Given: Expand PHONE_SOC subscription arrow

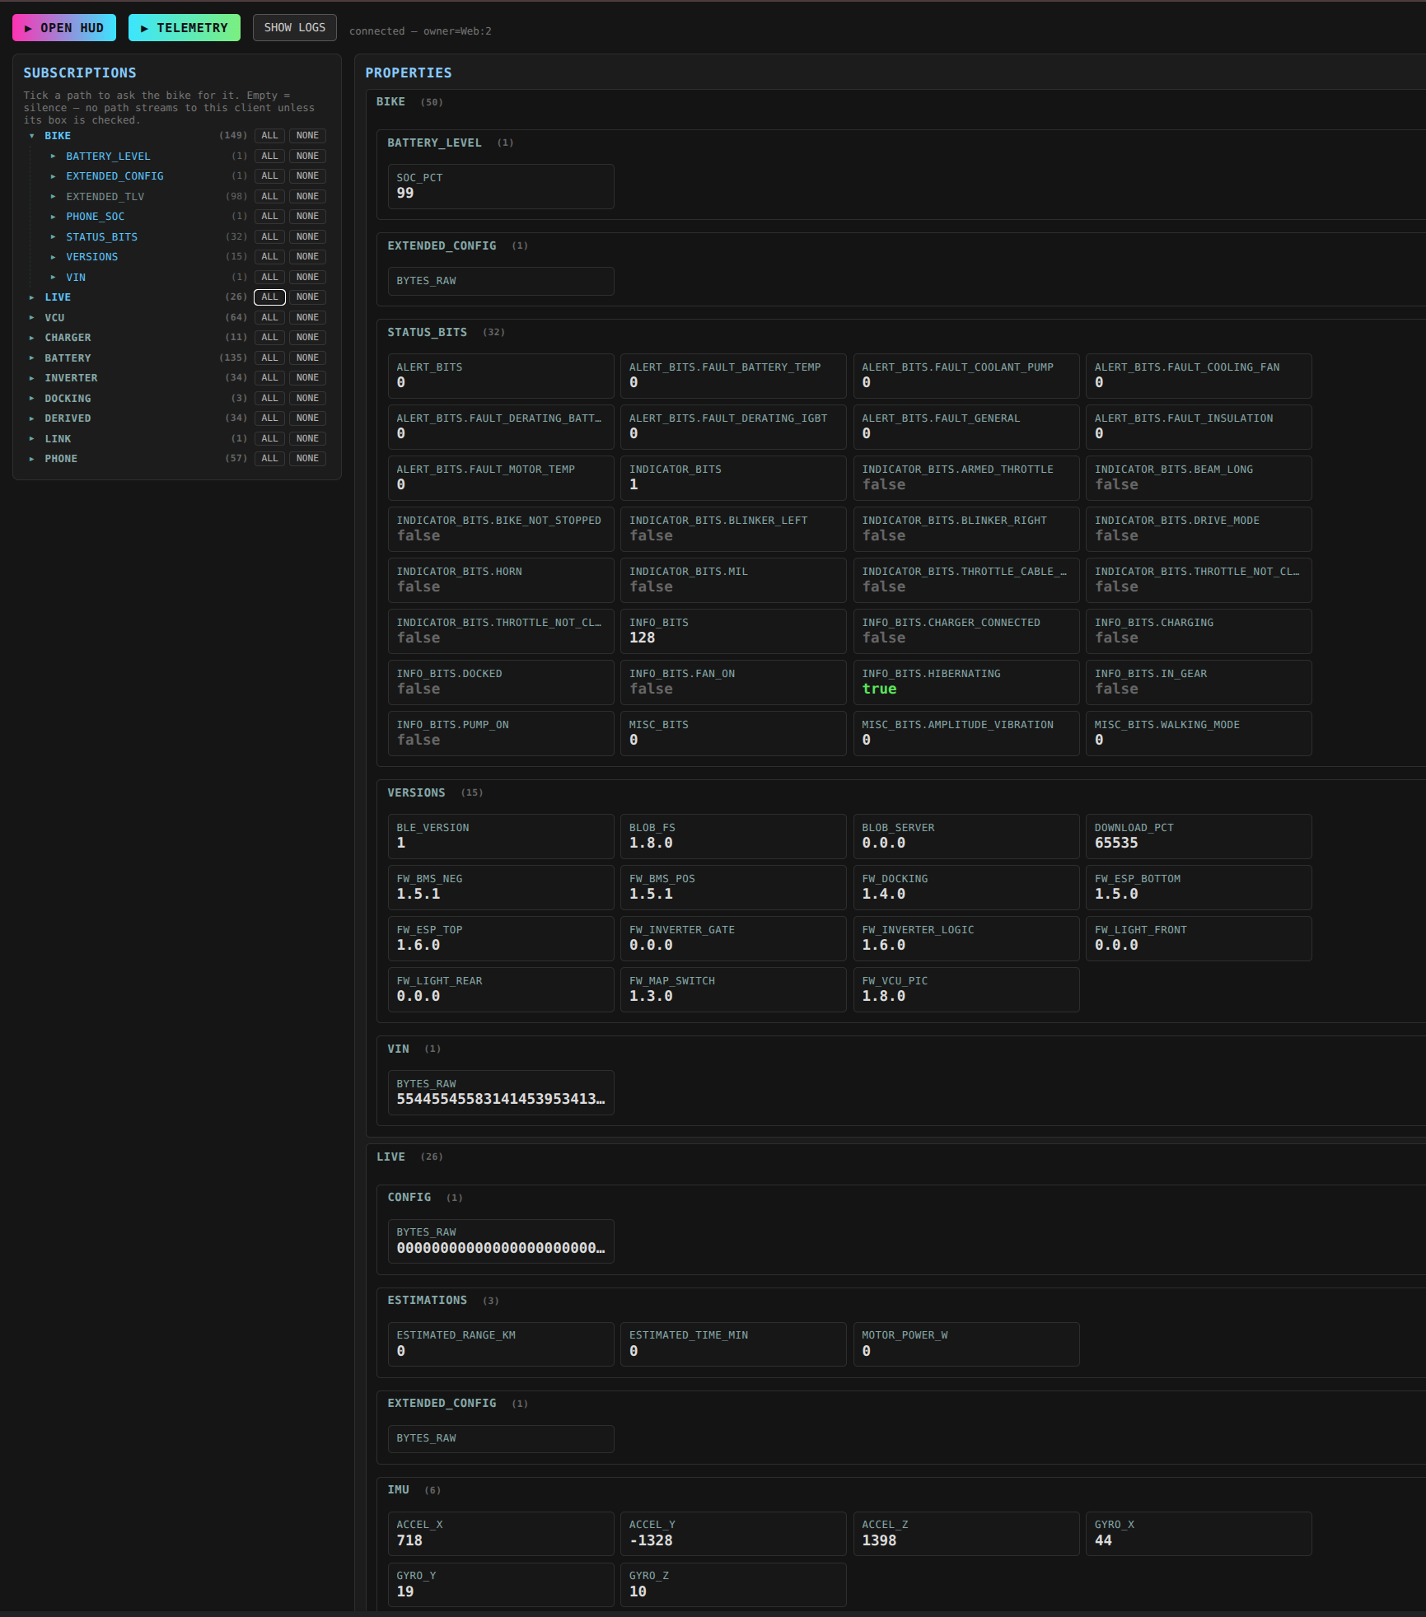Looking at the screenshot, I should pyautogui.click(x=54, y=217).
